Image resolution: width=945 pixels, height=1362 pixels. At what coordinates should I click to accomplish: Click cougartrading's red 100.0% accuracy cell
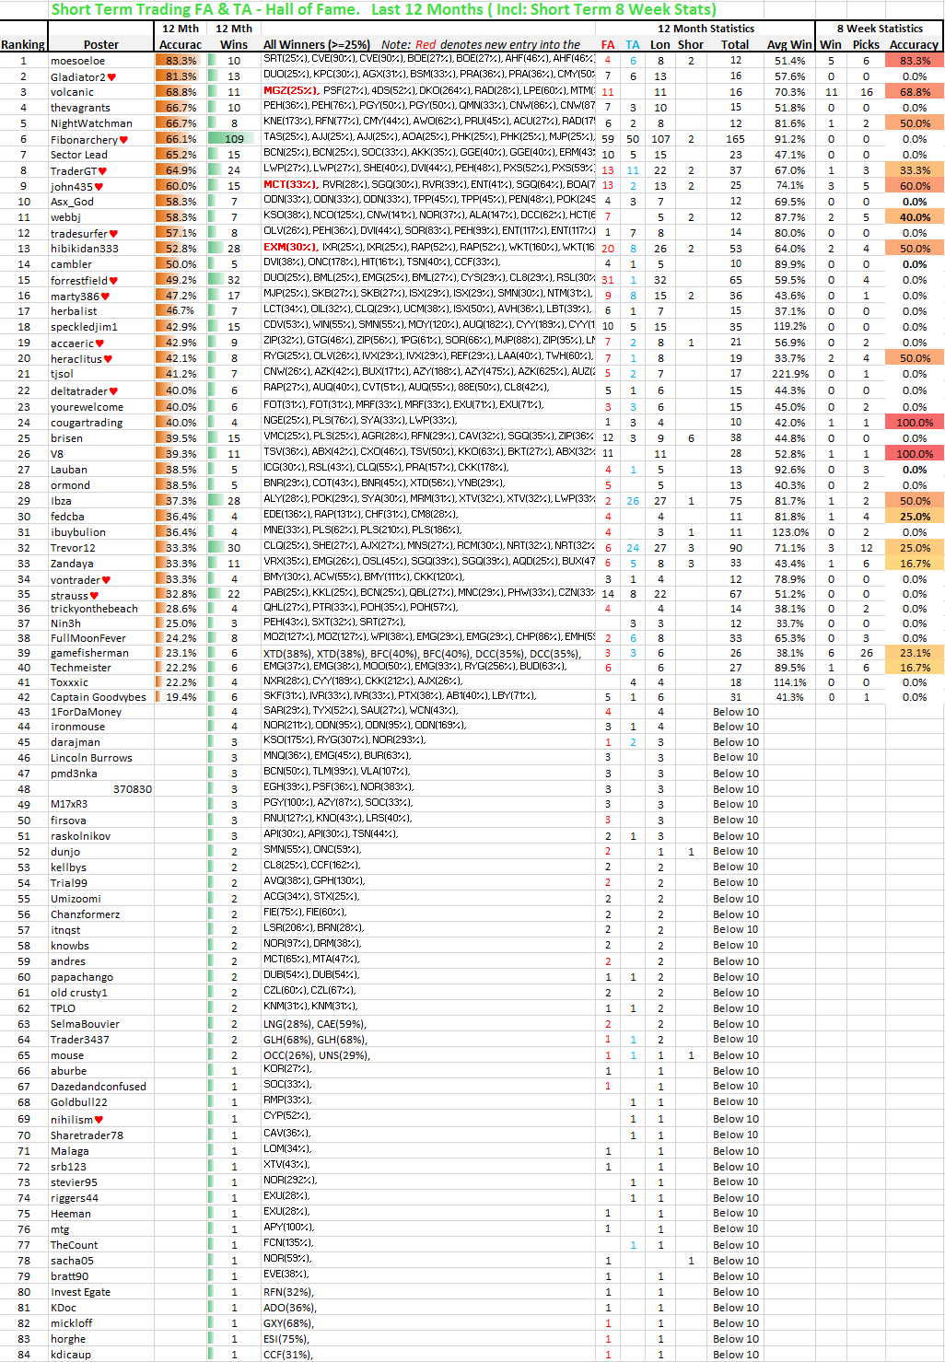click(x=915, y=423)
